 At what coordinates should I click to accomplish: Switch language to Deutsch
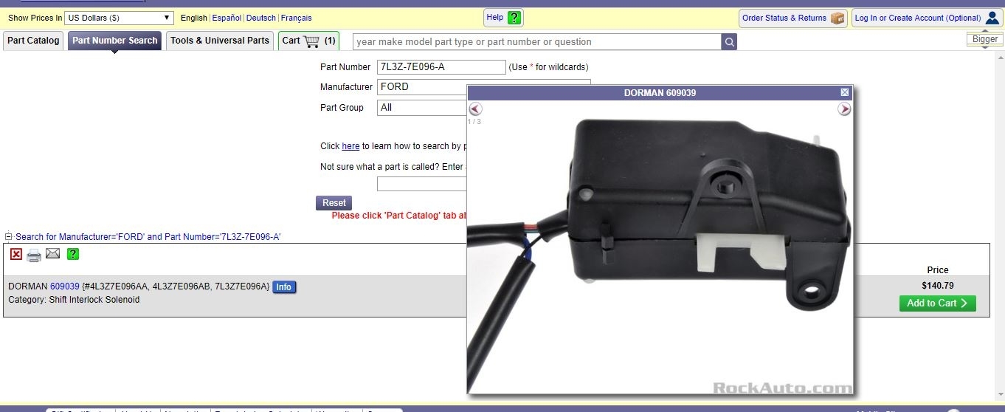pyautogui.click(x=261, y=18)
